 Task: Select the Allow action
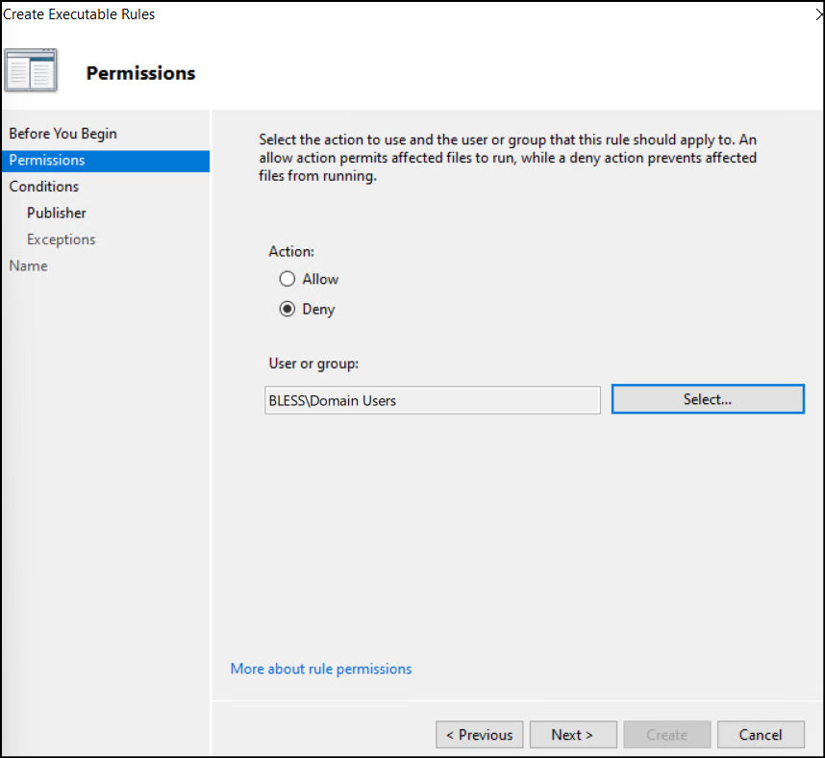point(287,279)
